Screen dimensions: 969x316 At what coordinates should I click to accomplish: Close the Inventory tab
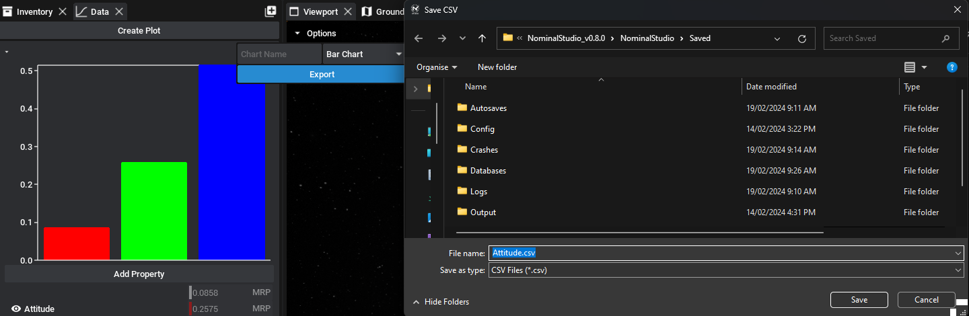click(63, 11)
